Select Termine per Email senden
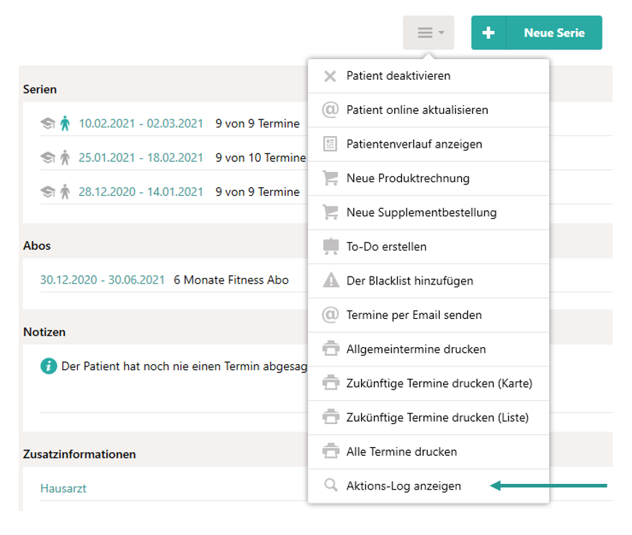Viewport: 632px width, 535px height. (414, 315)
